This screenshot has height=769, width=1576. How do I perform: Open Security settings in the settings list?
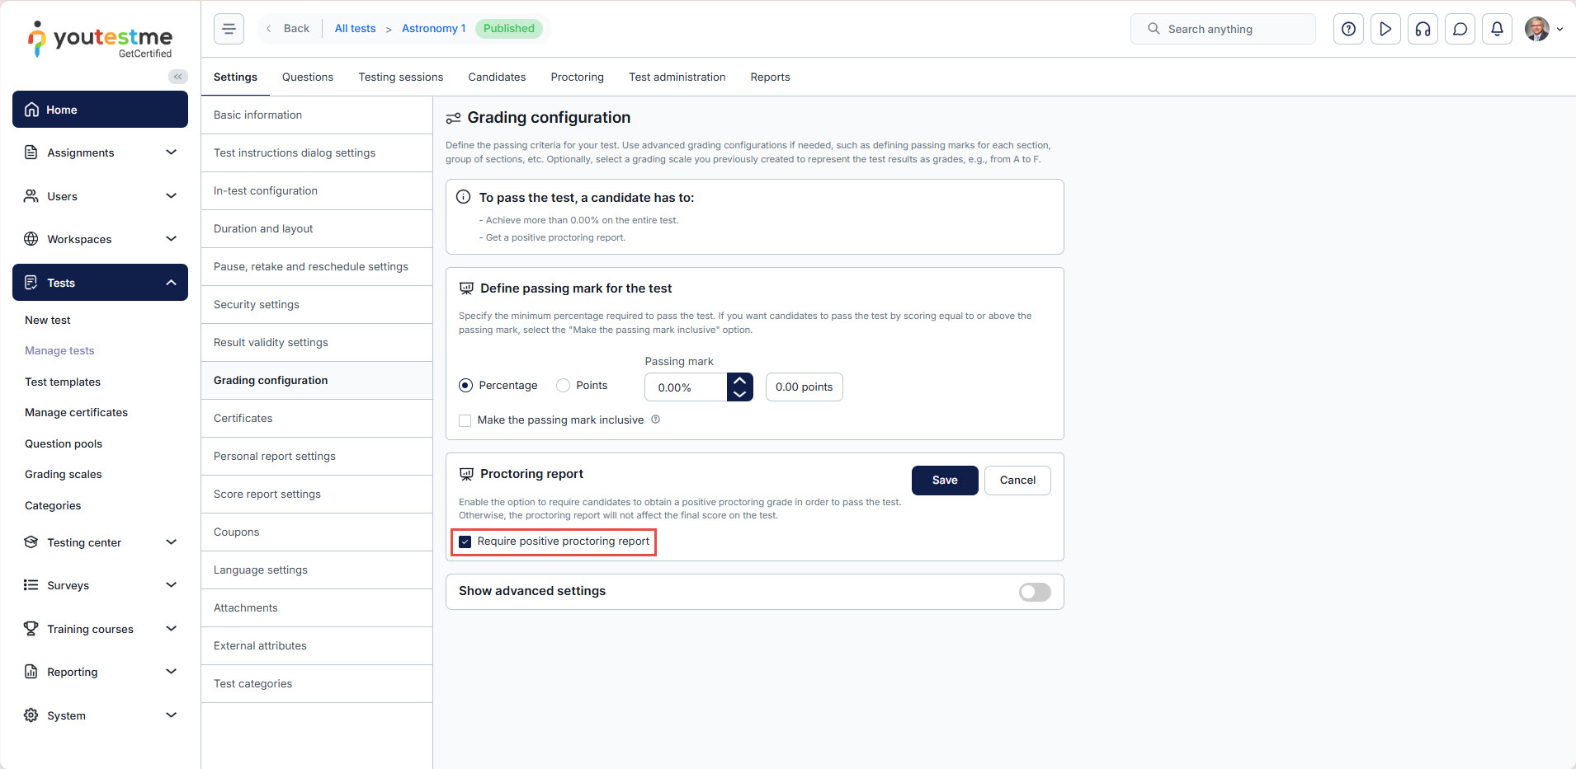pyautogui.click(x=257, y=305)
